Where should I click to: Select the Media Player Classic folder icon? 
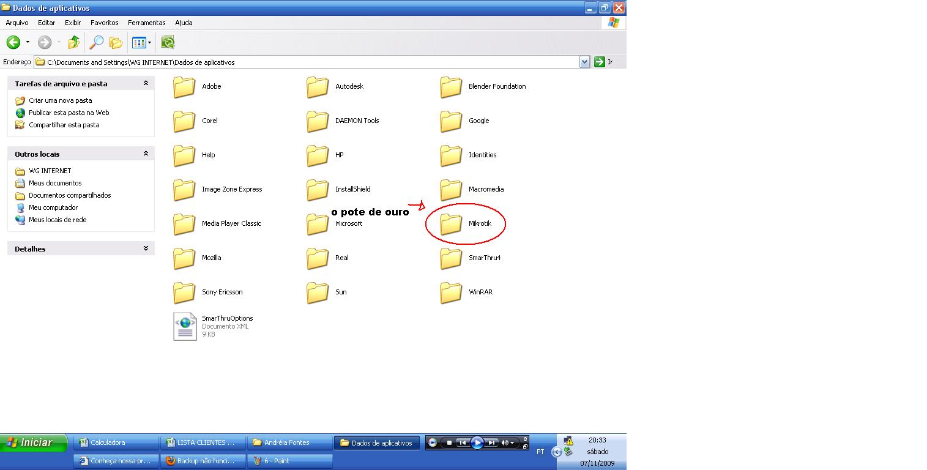coord(184,224)
